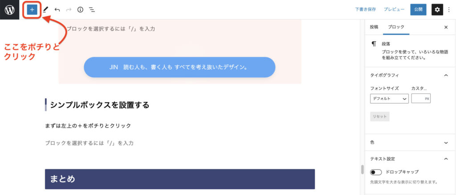This screenshot has width=456, height=195.
Task: Collapse the タイポグラフィ panel
Action: (445, 75)
